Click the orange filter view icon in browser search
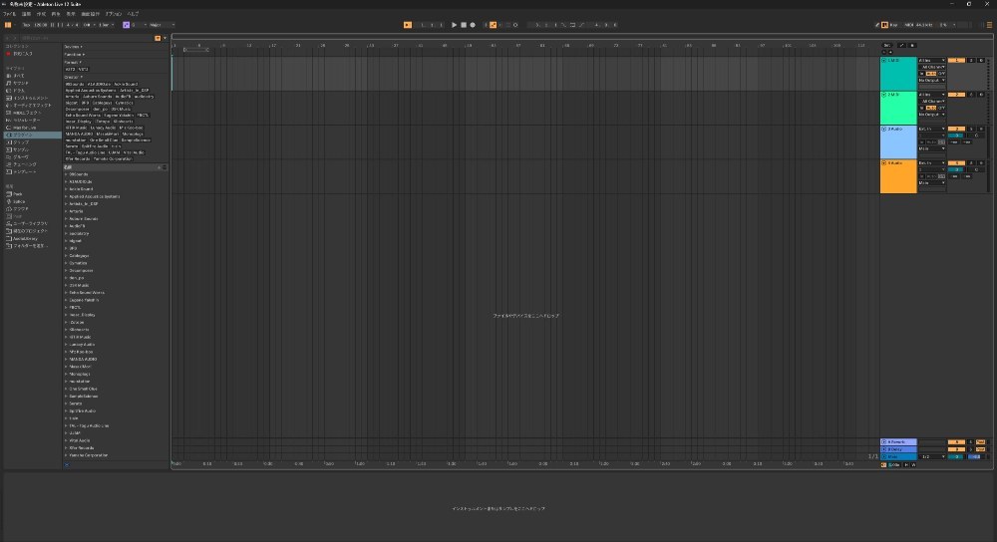The height and width of the screenshot is (542, 997). point(158,38)
